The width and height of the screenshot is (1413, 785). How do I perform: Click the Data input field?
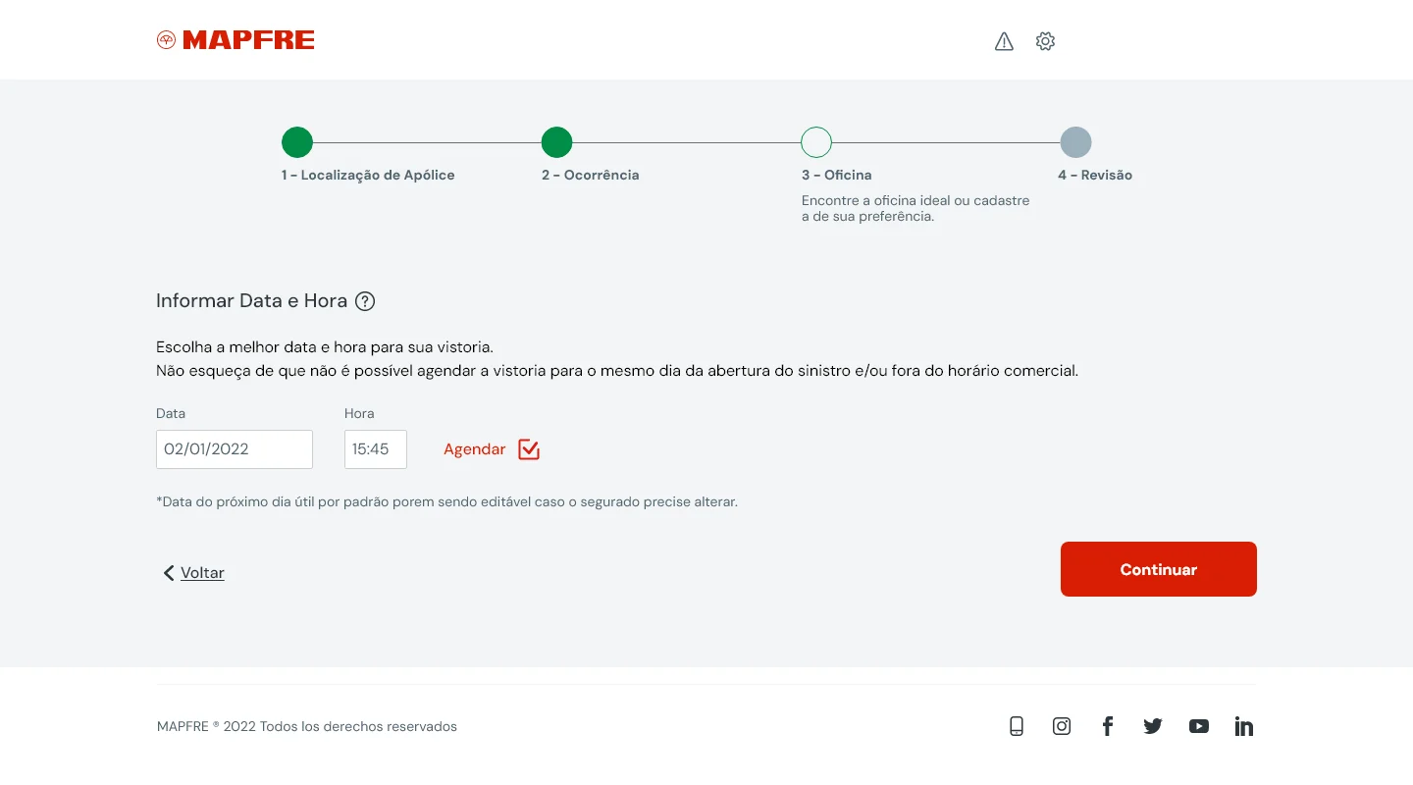pyautogui.click(x=235, y=449)
